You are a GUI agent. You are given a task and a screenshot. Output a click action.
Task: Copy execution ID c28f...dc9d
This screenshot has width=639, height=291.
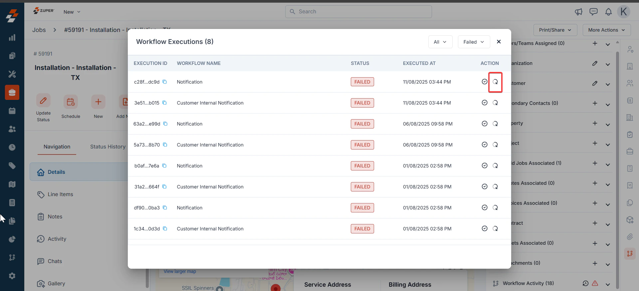click(x=164, y=82)
